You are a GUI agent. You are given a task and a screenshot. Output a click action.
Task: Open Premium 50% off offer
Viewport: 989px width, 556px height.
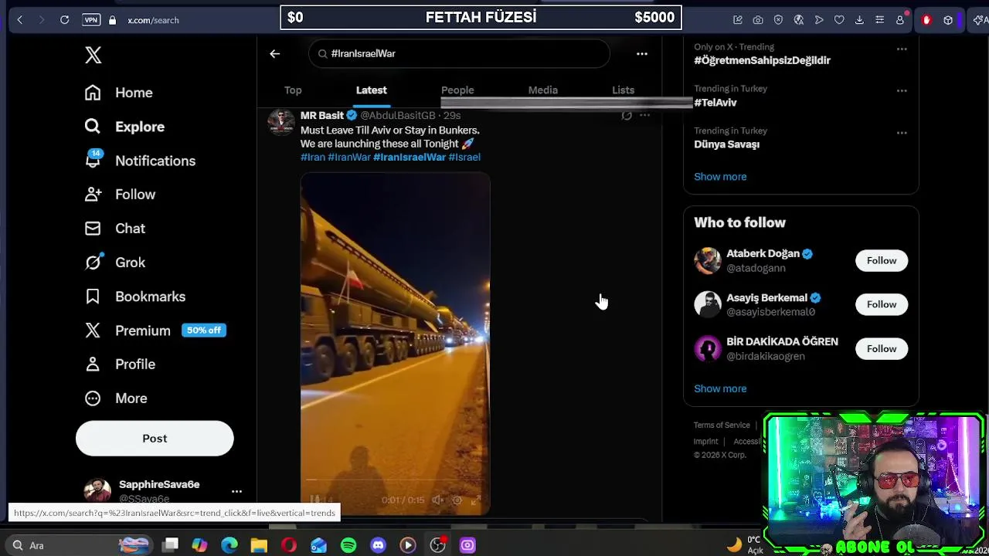pos(155,331)
